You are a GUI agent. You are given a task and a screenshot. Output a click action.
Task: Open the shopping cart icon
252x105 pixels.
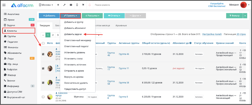(83, 5)
